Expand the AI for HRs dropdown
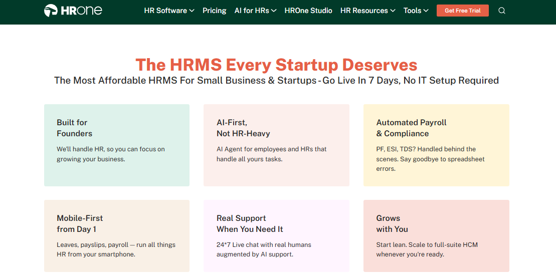This screenshot has width=556, height=278. [255, 11]
